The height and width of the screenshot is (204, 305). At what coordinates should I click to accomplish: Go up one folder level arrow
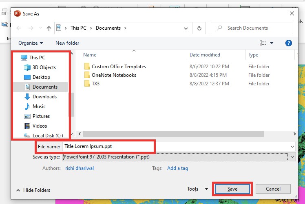49,28
